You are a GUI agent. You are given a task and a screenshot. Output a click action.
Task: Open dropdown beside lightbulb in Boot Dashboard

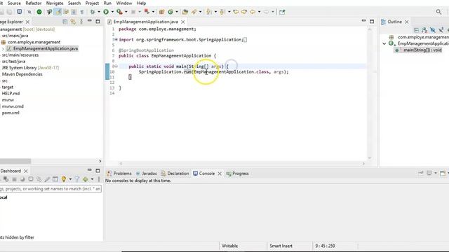tap(70, 179)
